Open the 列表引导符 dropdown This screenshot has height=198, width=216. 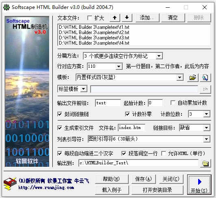pos(206,139)
